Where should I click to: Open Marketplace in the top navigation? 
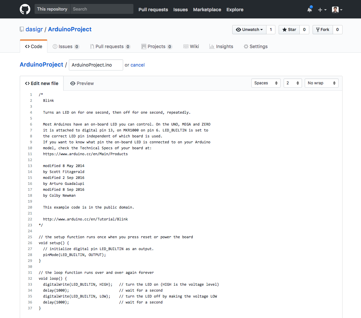coord(207,10)
